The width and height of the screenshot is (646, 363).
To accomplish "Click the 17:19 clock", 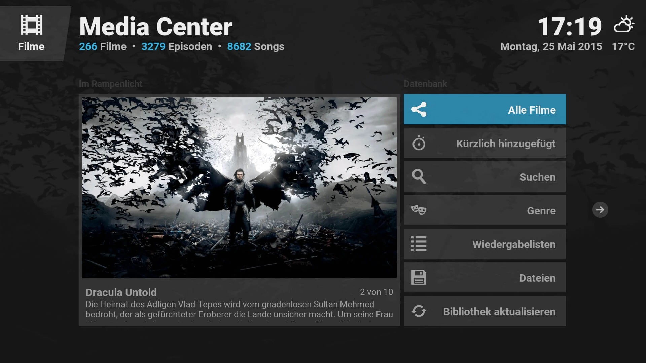I will (570, 27).
